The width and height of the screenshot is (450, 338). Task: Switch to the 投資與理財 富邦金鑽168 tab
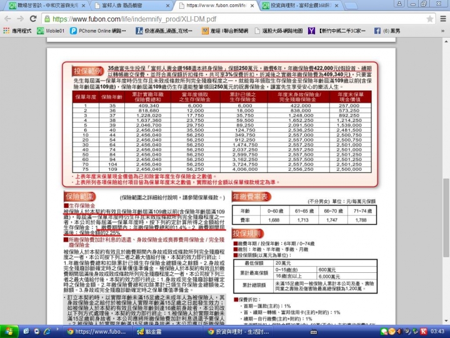[x=301, y=6]
